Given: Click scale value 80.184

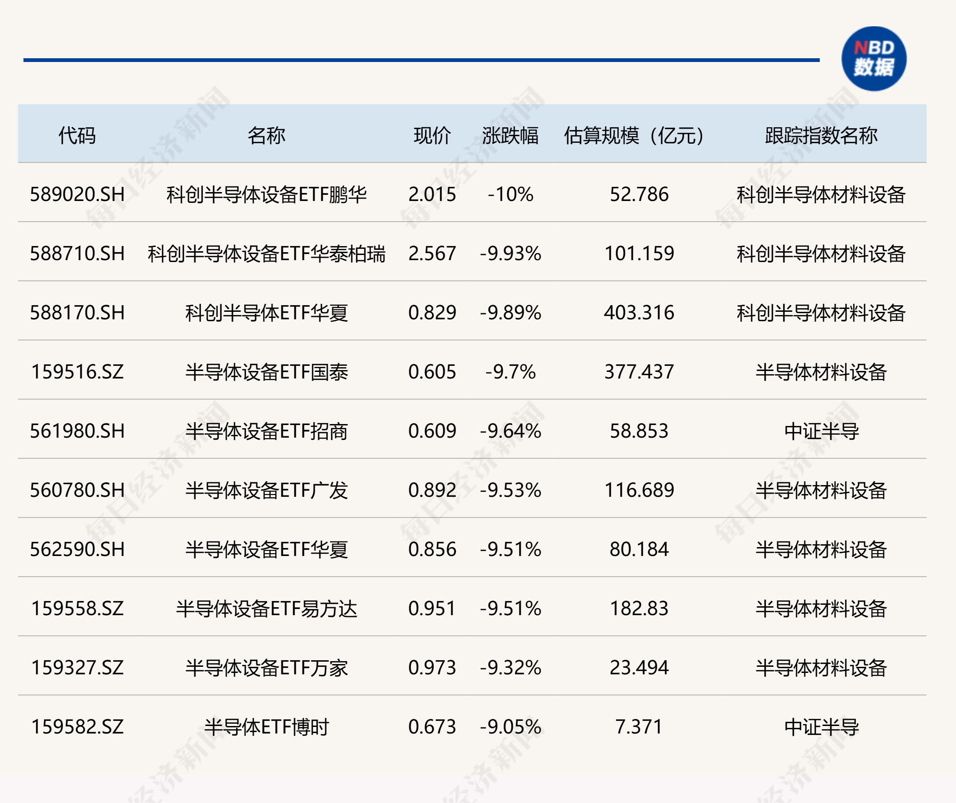Looking at the screenshot, I should click(639, 549).
